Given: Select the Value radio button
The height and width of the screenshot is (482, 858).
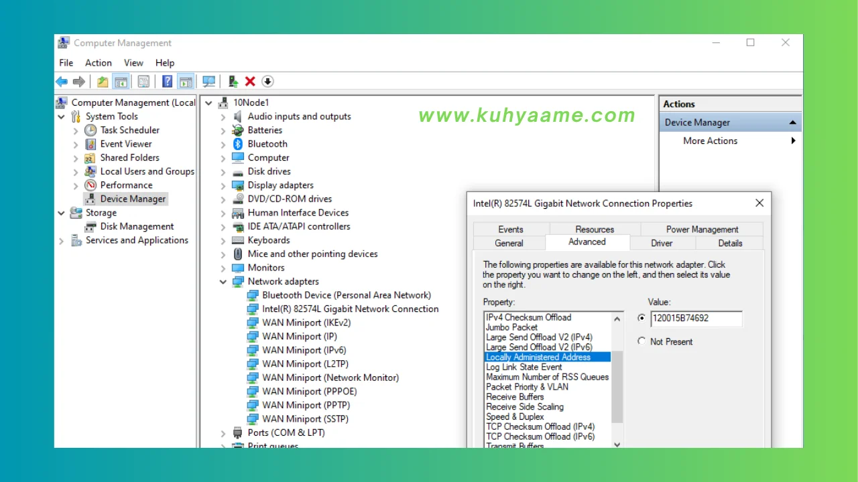Looking at the screenshot, I should [641, 318].
